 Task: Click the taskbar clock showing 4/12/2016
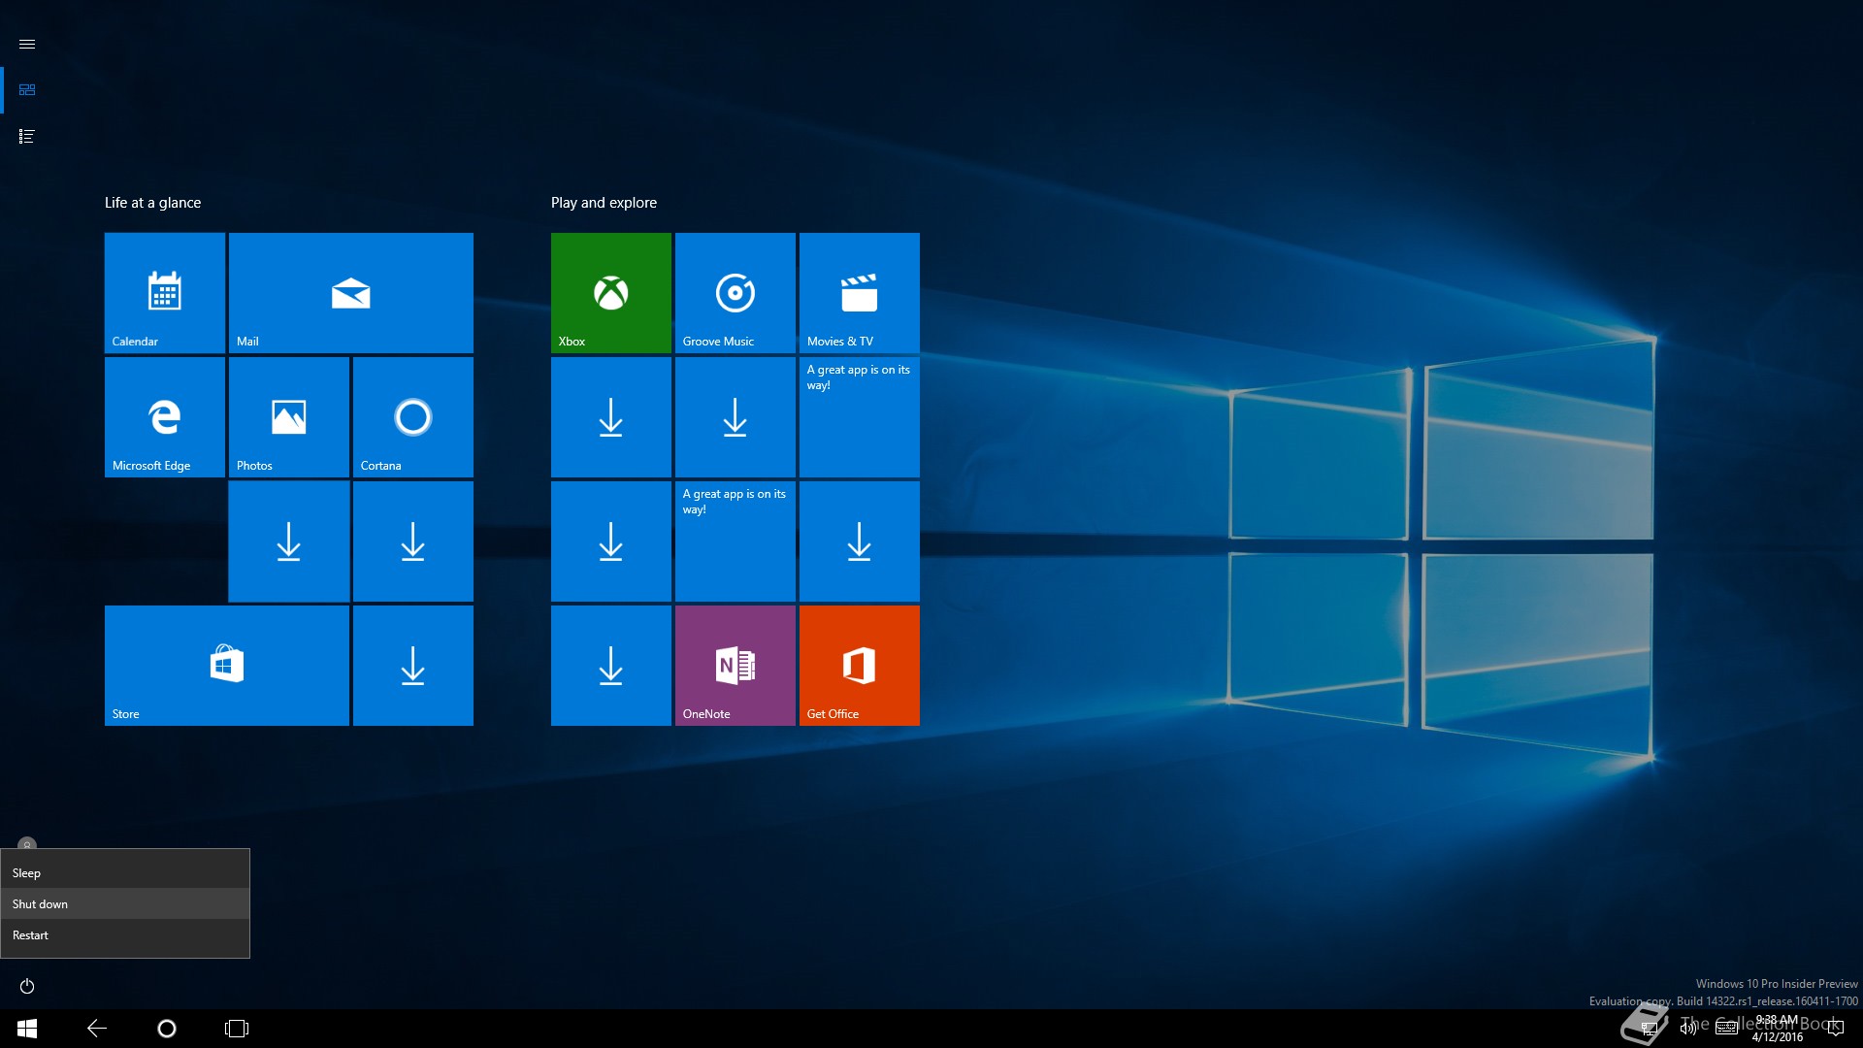coord(1778,1029)
